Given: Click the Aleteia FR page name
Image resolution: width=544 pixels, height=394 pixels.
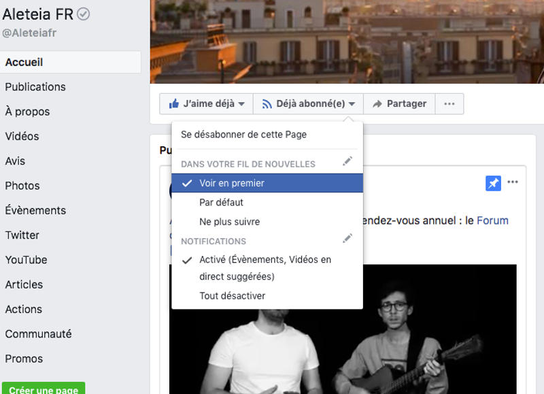Looking at the screenshot, I should coord(38,14).
